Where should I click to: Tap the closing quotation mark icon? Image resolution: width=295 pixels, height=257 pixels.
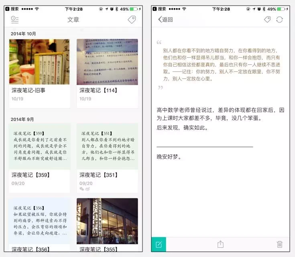coord(161,88)
